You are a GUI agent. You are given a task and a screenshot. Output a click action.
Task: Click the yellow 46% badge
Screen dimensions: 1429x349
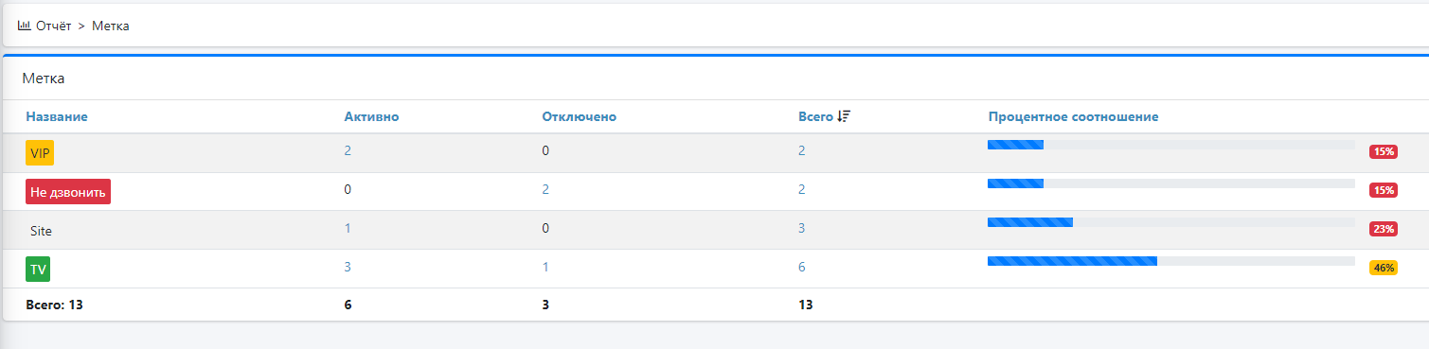point(1384,268)
